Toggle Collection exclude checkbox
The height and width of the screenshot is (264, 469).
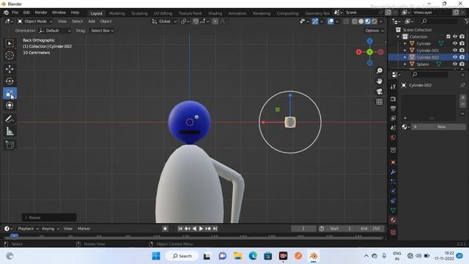click(448, 37)
